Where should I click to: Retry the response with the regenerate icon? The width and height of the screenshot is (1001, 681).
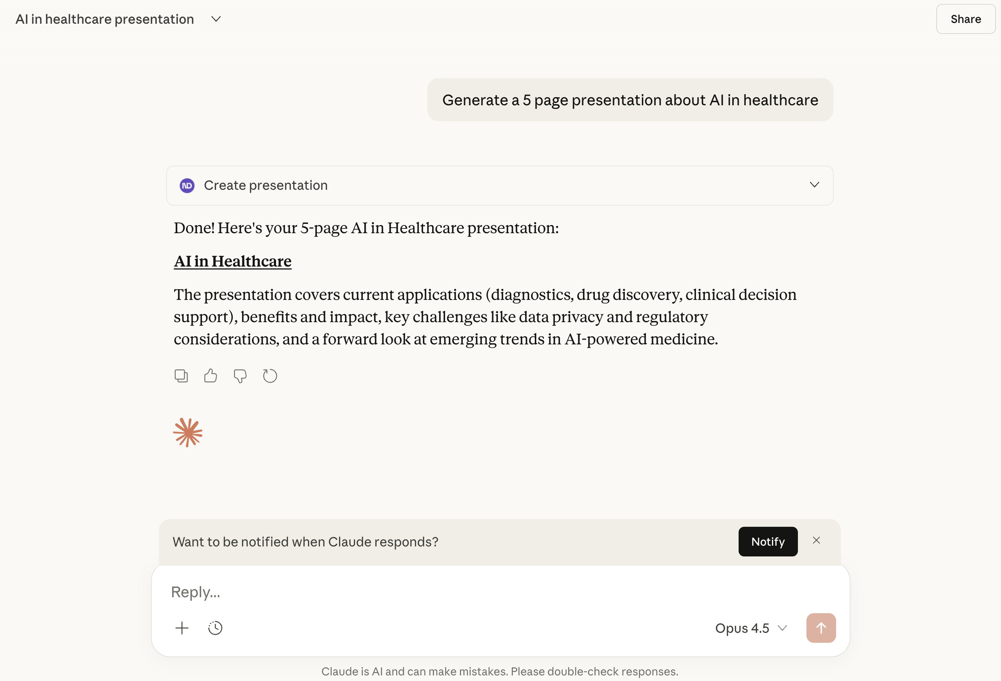tap(270, 376)
